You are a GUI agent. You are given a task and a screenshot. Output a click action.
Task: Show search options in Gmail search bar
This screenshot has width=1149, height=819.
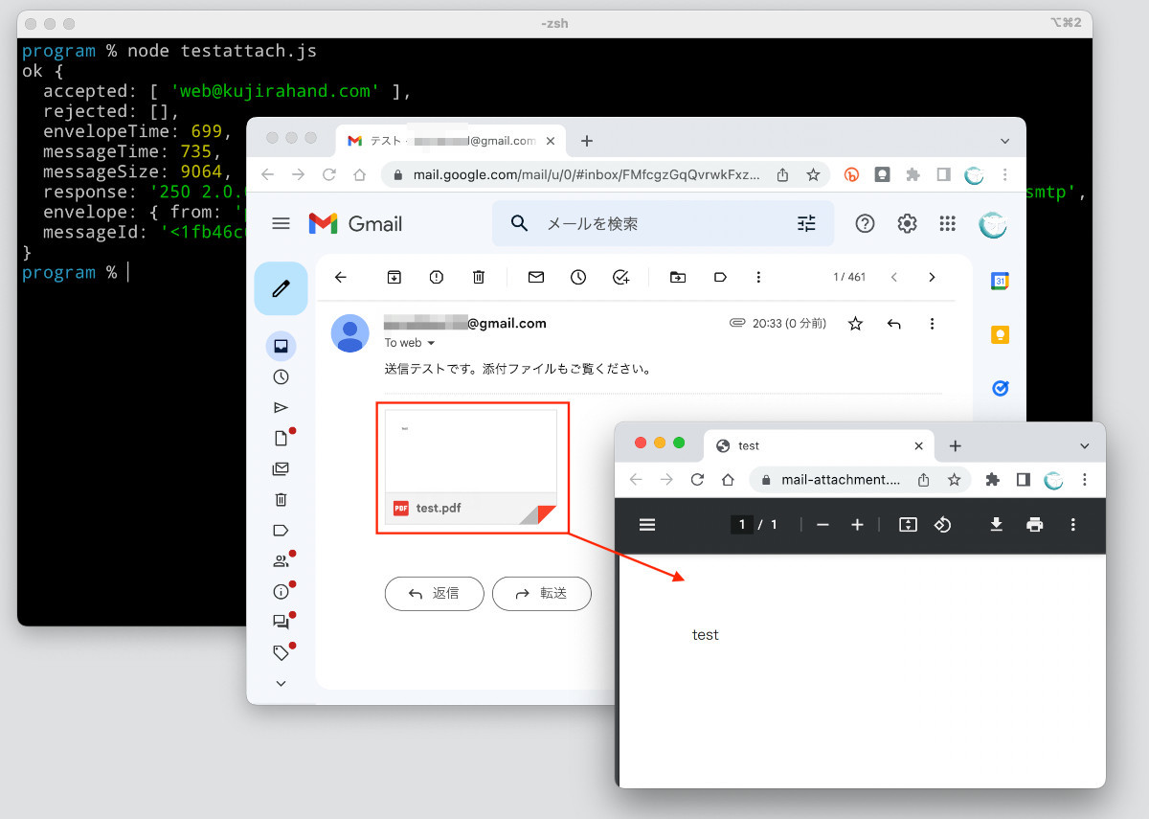coord(806,223)
